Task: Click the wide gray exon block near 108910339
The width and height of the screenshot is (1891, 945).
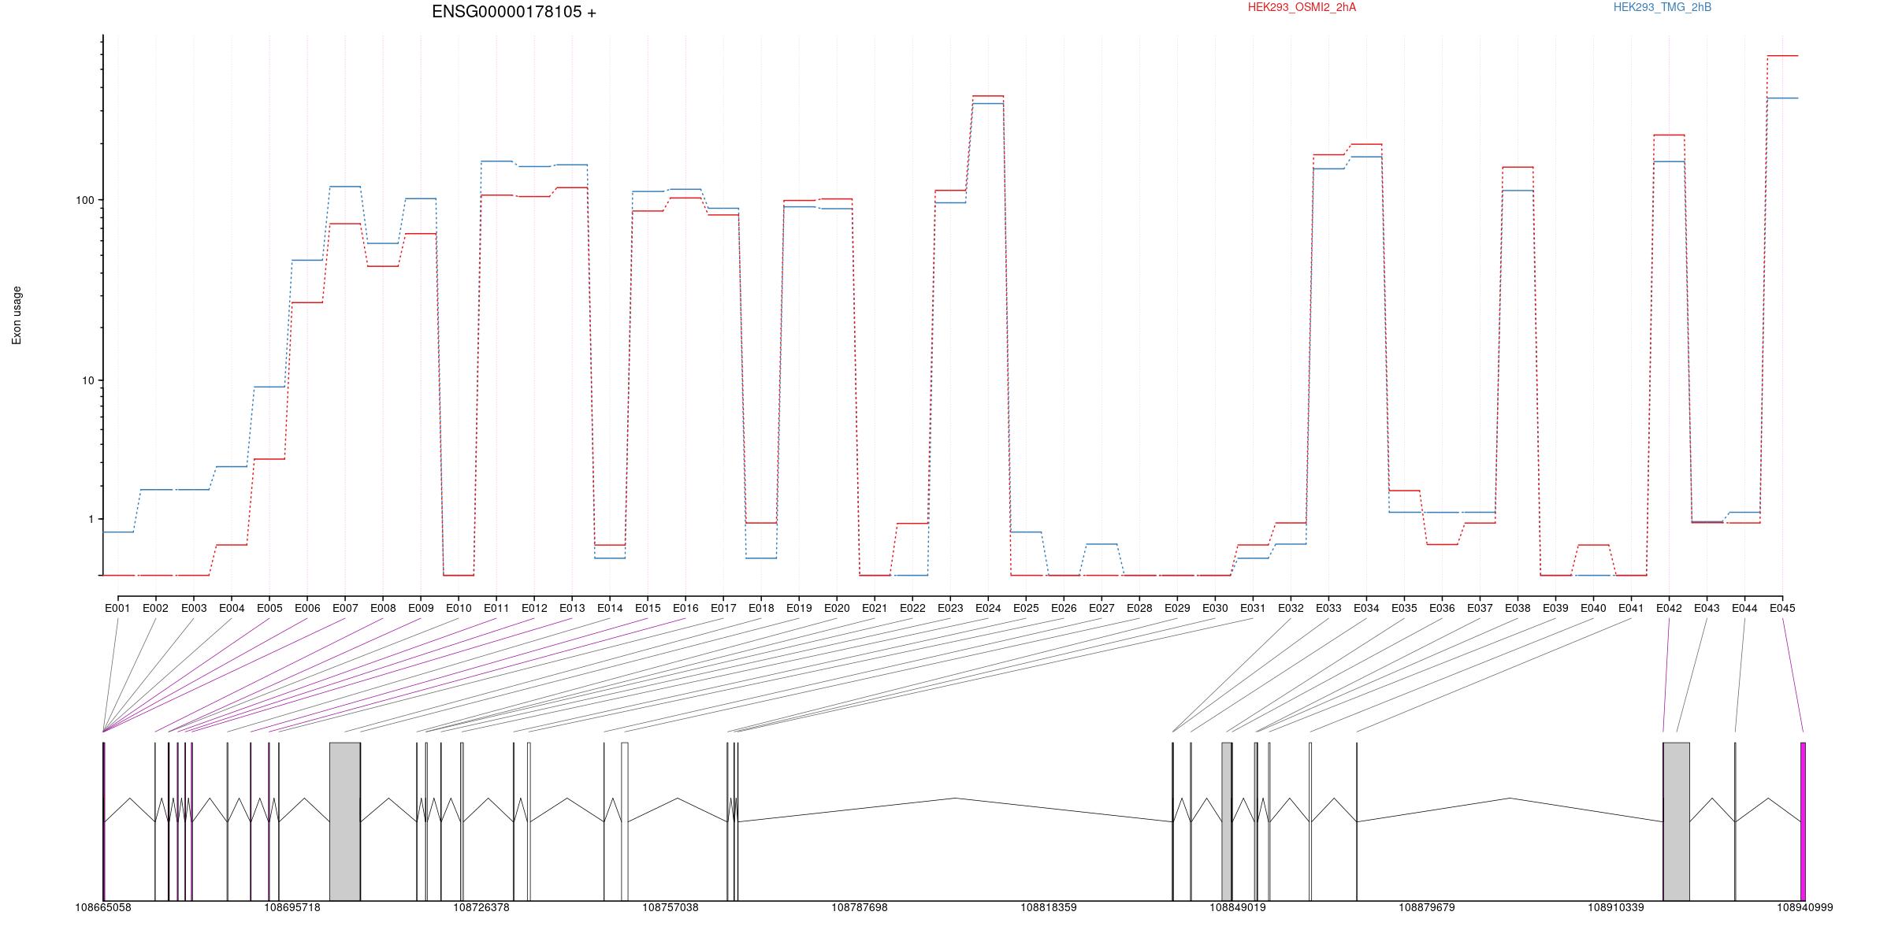Action: [1677, 821]
